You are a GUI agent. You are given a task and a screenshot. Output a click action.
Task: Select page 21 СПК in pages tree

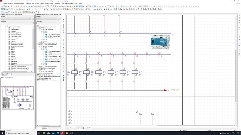coord(13,65)
